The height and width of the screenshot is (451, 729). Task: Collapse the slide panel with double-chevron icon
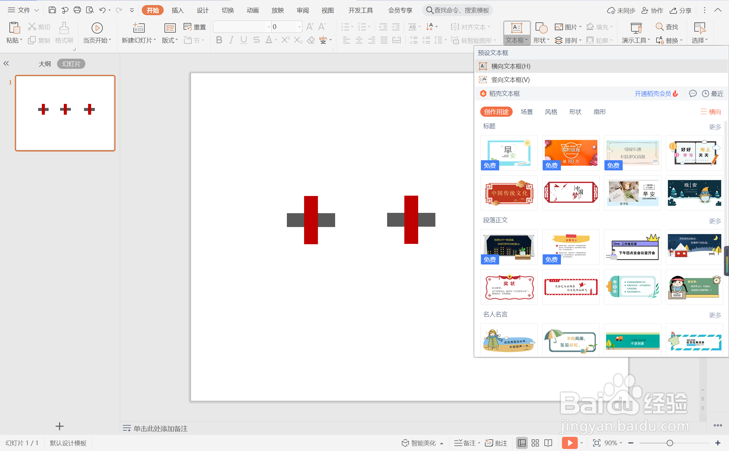(6, 63)
